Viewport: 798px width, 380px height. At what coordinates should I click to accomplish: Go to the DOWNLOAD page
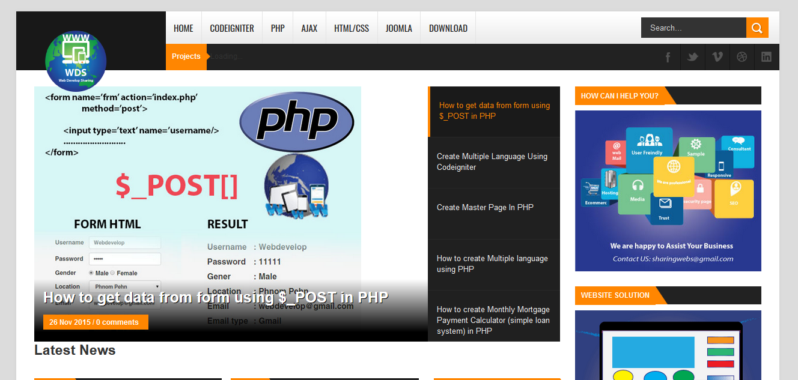pyautogui.click(x=448, y=28)
